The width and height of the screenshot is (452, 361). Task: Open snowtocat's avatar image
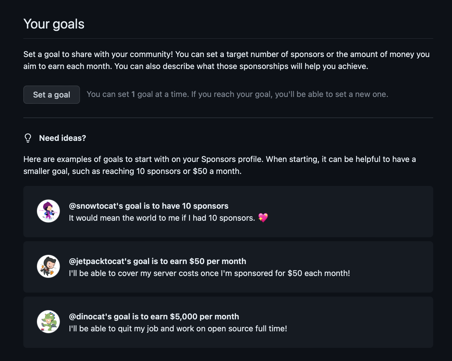tap(48, 211)
